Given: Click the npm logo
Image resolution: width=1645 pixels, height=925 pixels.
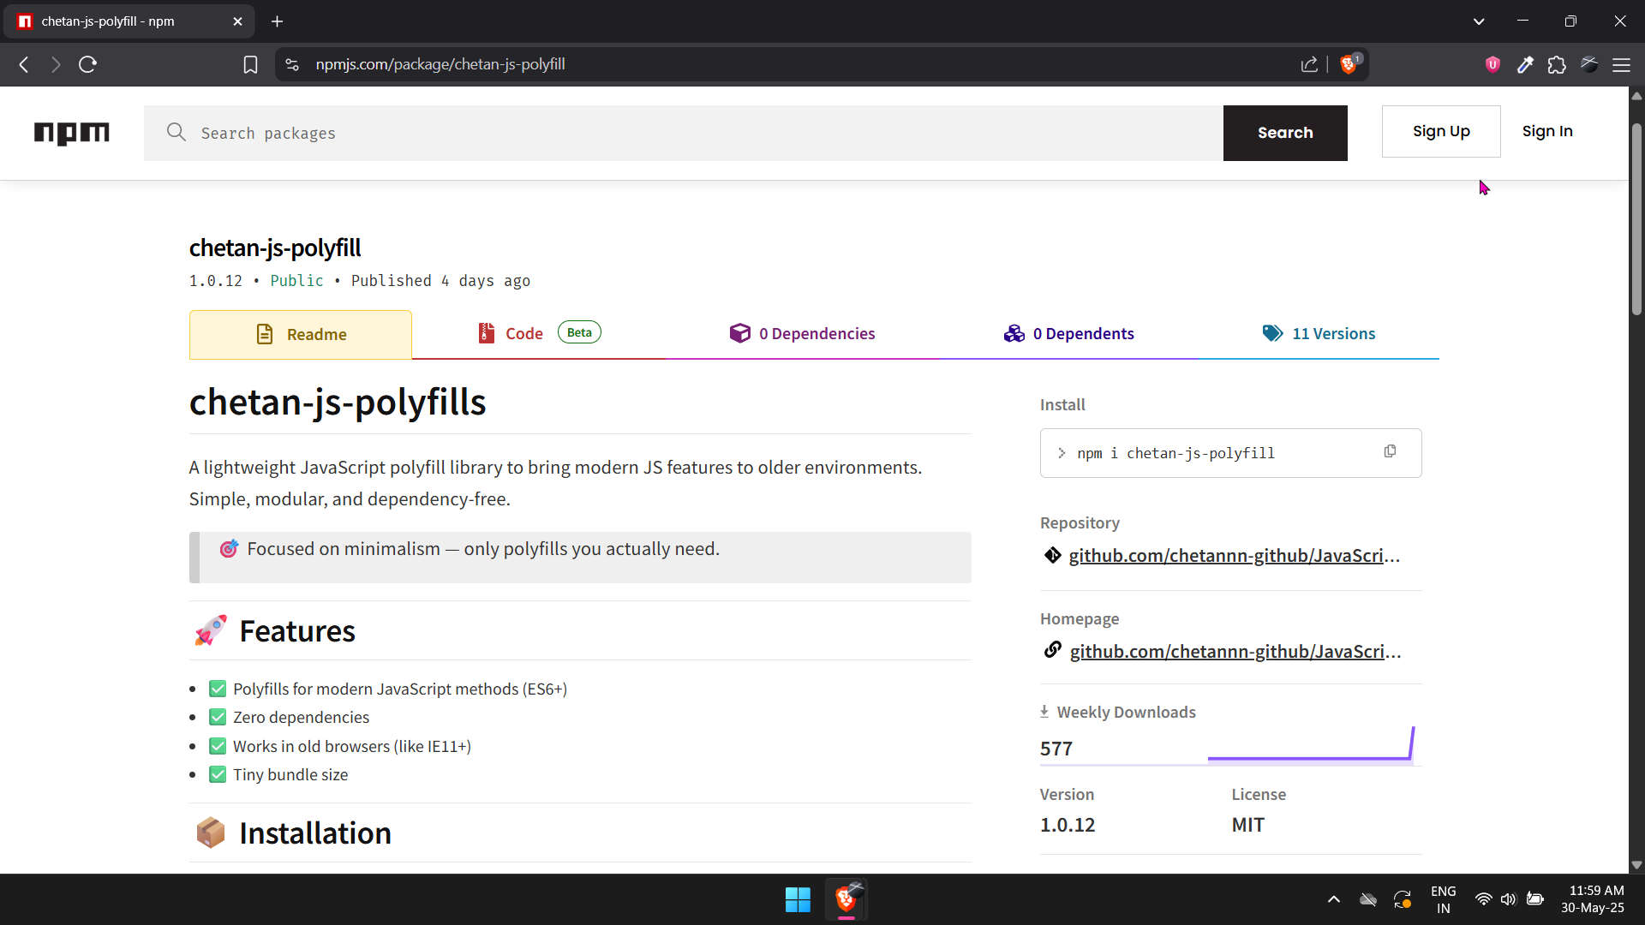Looking at the screenshot, I should tap(72, 133).
